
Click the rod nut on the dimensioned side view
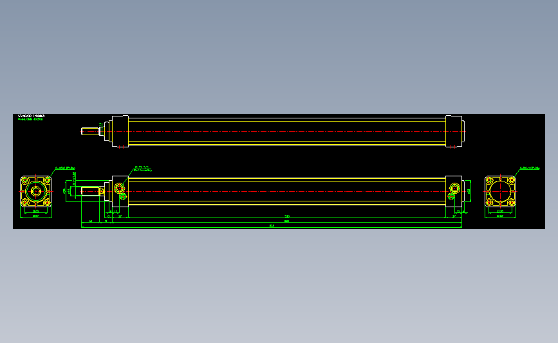(x=102, y=191)
